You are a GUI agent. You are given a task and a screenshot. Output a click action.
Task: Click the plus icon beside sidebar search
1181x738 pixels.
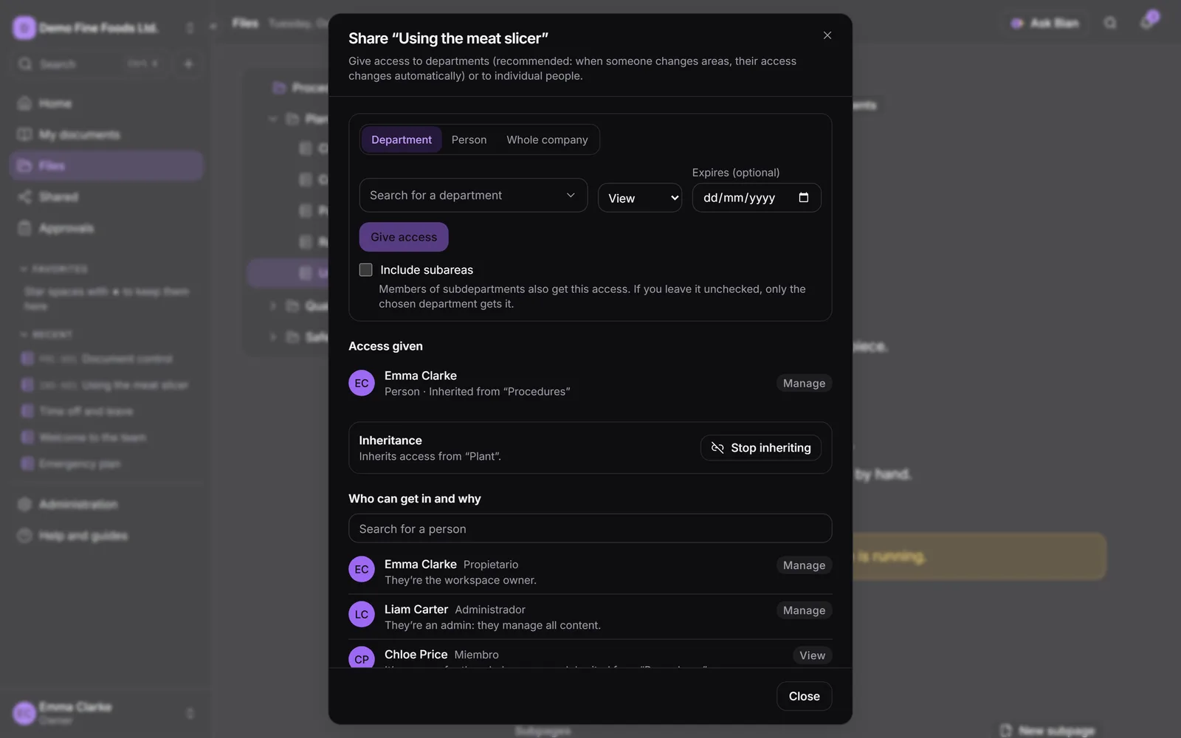tap(188, 63)
